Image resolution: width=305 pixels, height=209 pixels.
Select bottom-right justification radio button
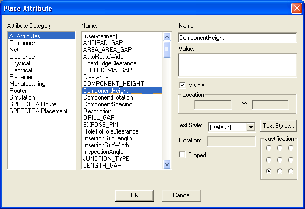(x=291, y=171)
